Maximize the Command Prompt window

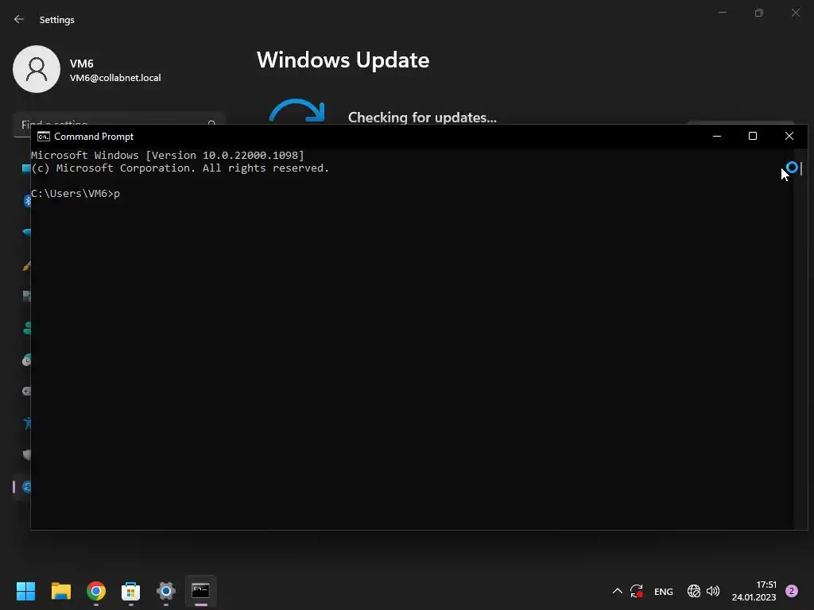[753, 136]
